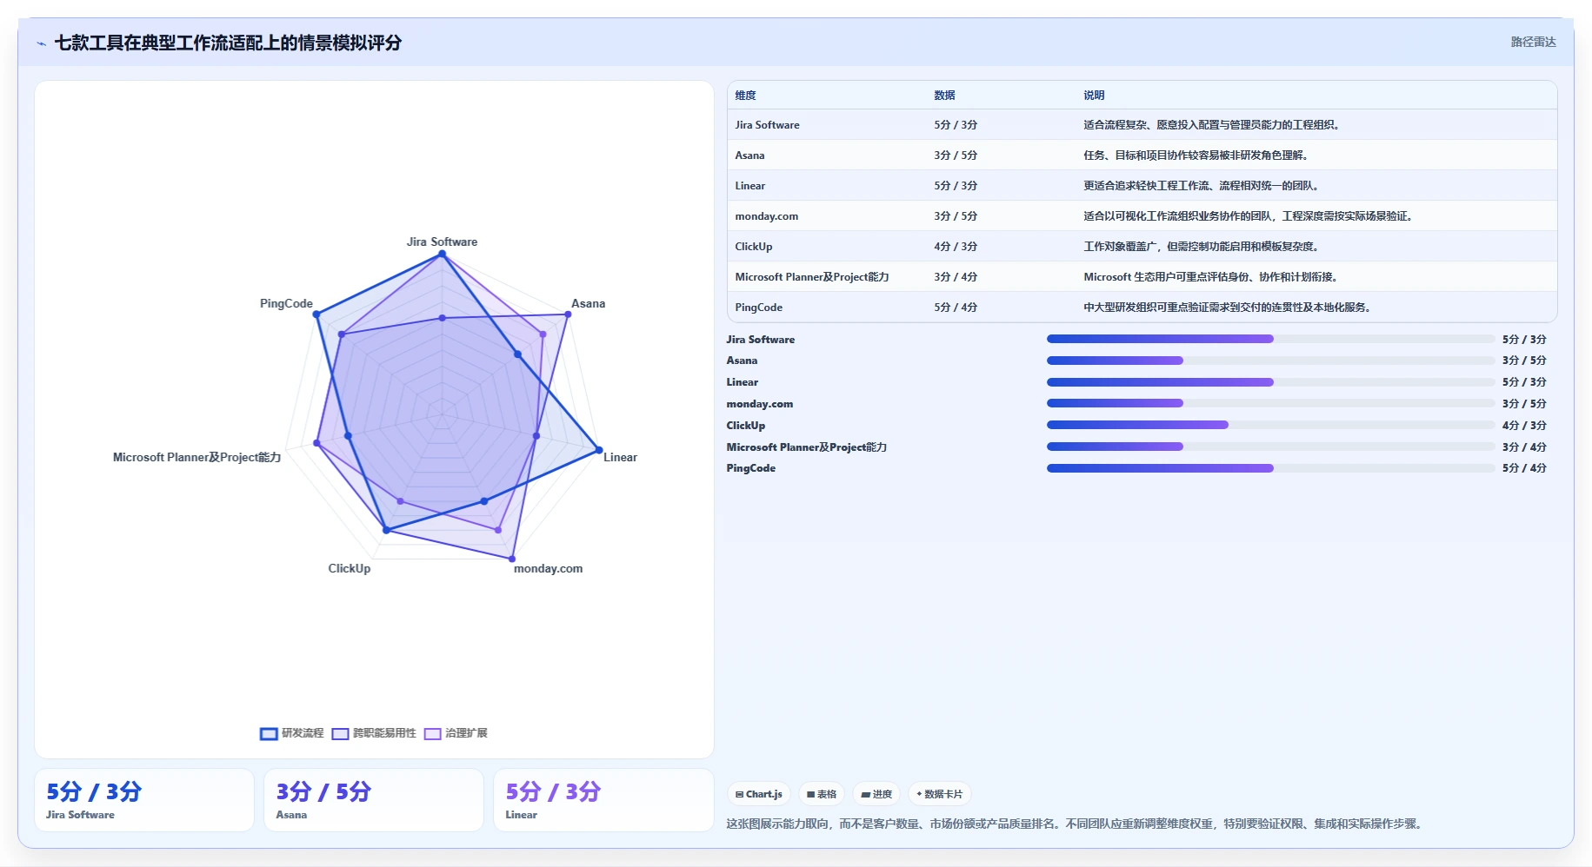Click the radar data point at Linear vertex
The height and width of the screenshot is (867, 1592).
click(x=598, y=451)
